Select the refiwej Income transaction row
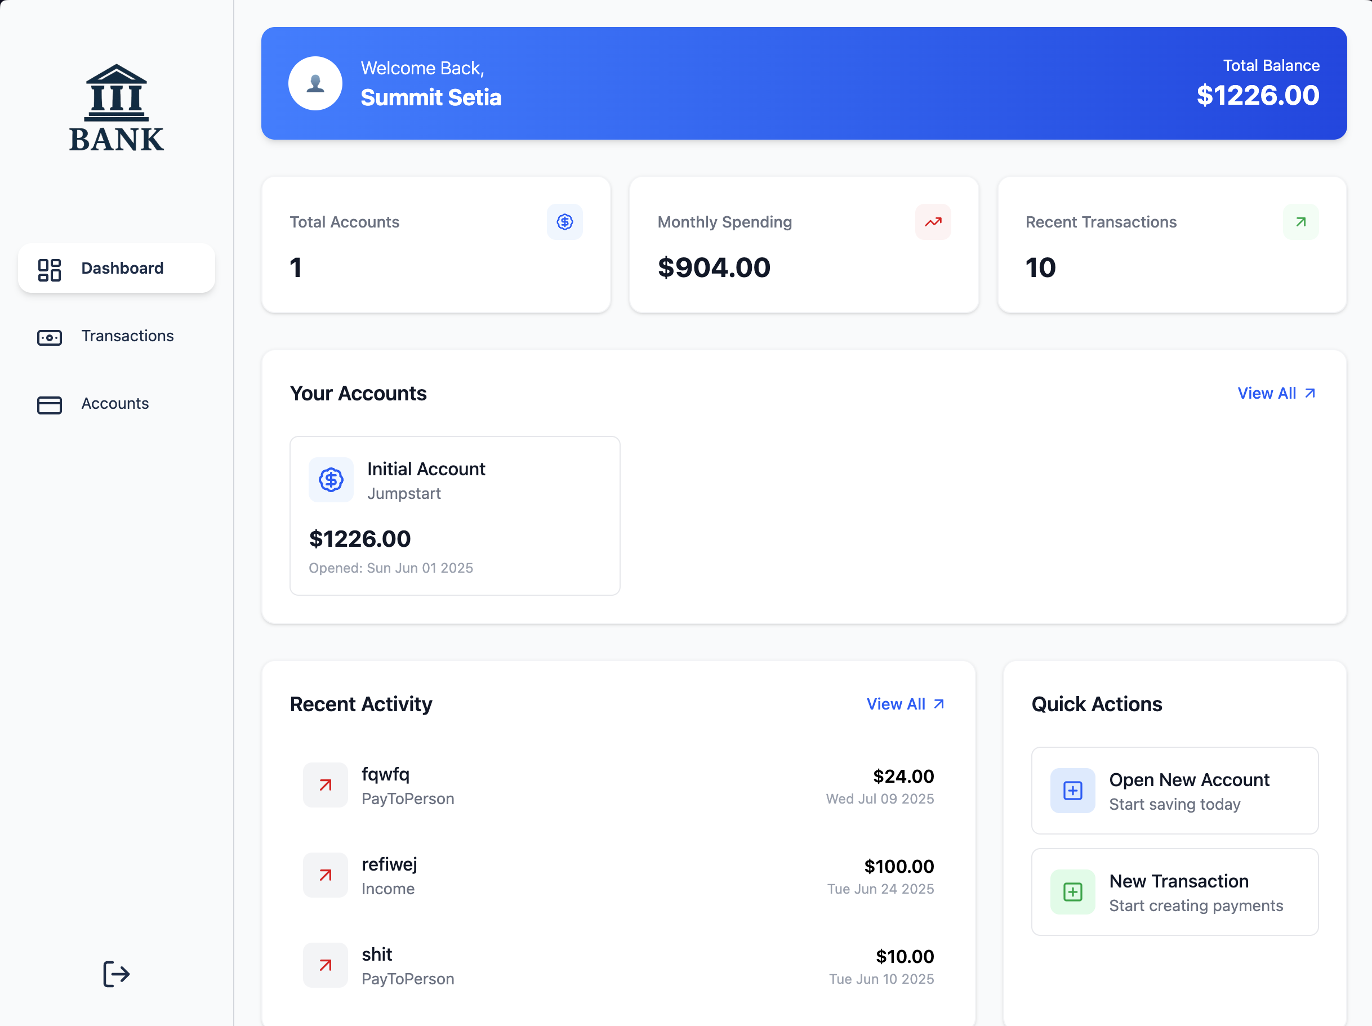 (618, 875)
